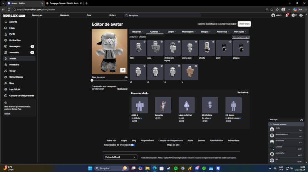The image size is (308, 172).
Task: Open the Robux balance icon
Action: point(293,15)
